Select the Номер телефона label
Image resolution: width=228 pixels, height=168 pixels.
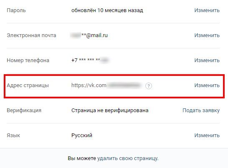[28, 60]
